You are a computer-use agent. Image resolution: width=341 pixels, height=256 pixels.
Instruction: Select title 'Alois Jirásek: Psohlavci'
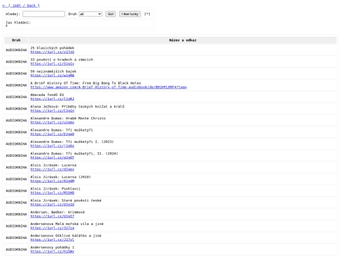coord(55,189)
